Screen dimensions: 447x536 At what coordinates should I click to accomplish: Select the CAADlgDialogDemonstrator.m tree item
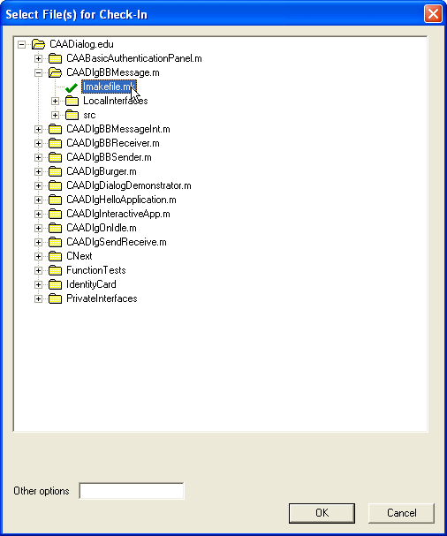[x=129, y=185]
